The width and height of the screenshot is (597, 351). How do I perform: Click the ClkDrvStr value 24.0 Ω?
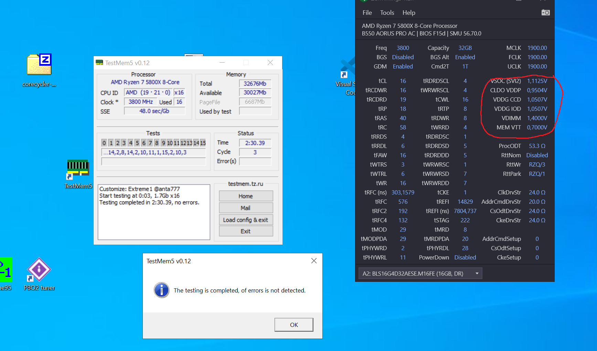537,192
